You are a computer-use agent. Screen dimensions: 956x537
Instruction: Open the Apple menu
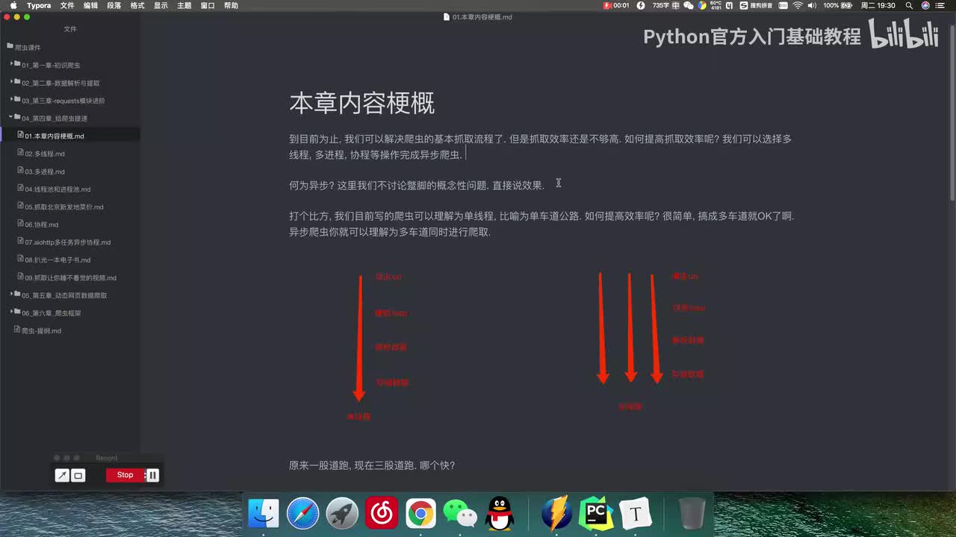coord(13,5)
